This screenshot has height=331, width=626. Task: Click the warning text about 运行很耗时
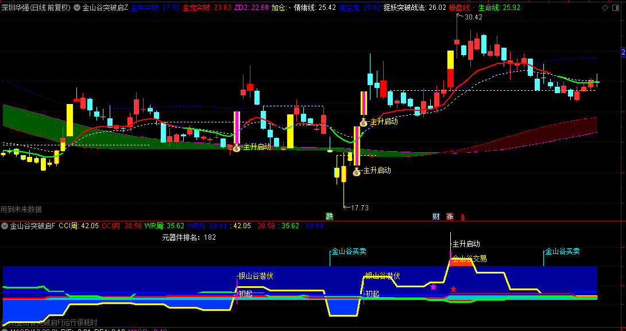[49, 322]
